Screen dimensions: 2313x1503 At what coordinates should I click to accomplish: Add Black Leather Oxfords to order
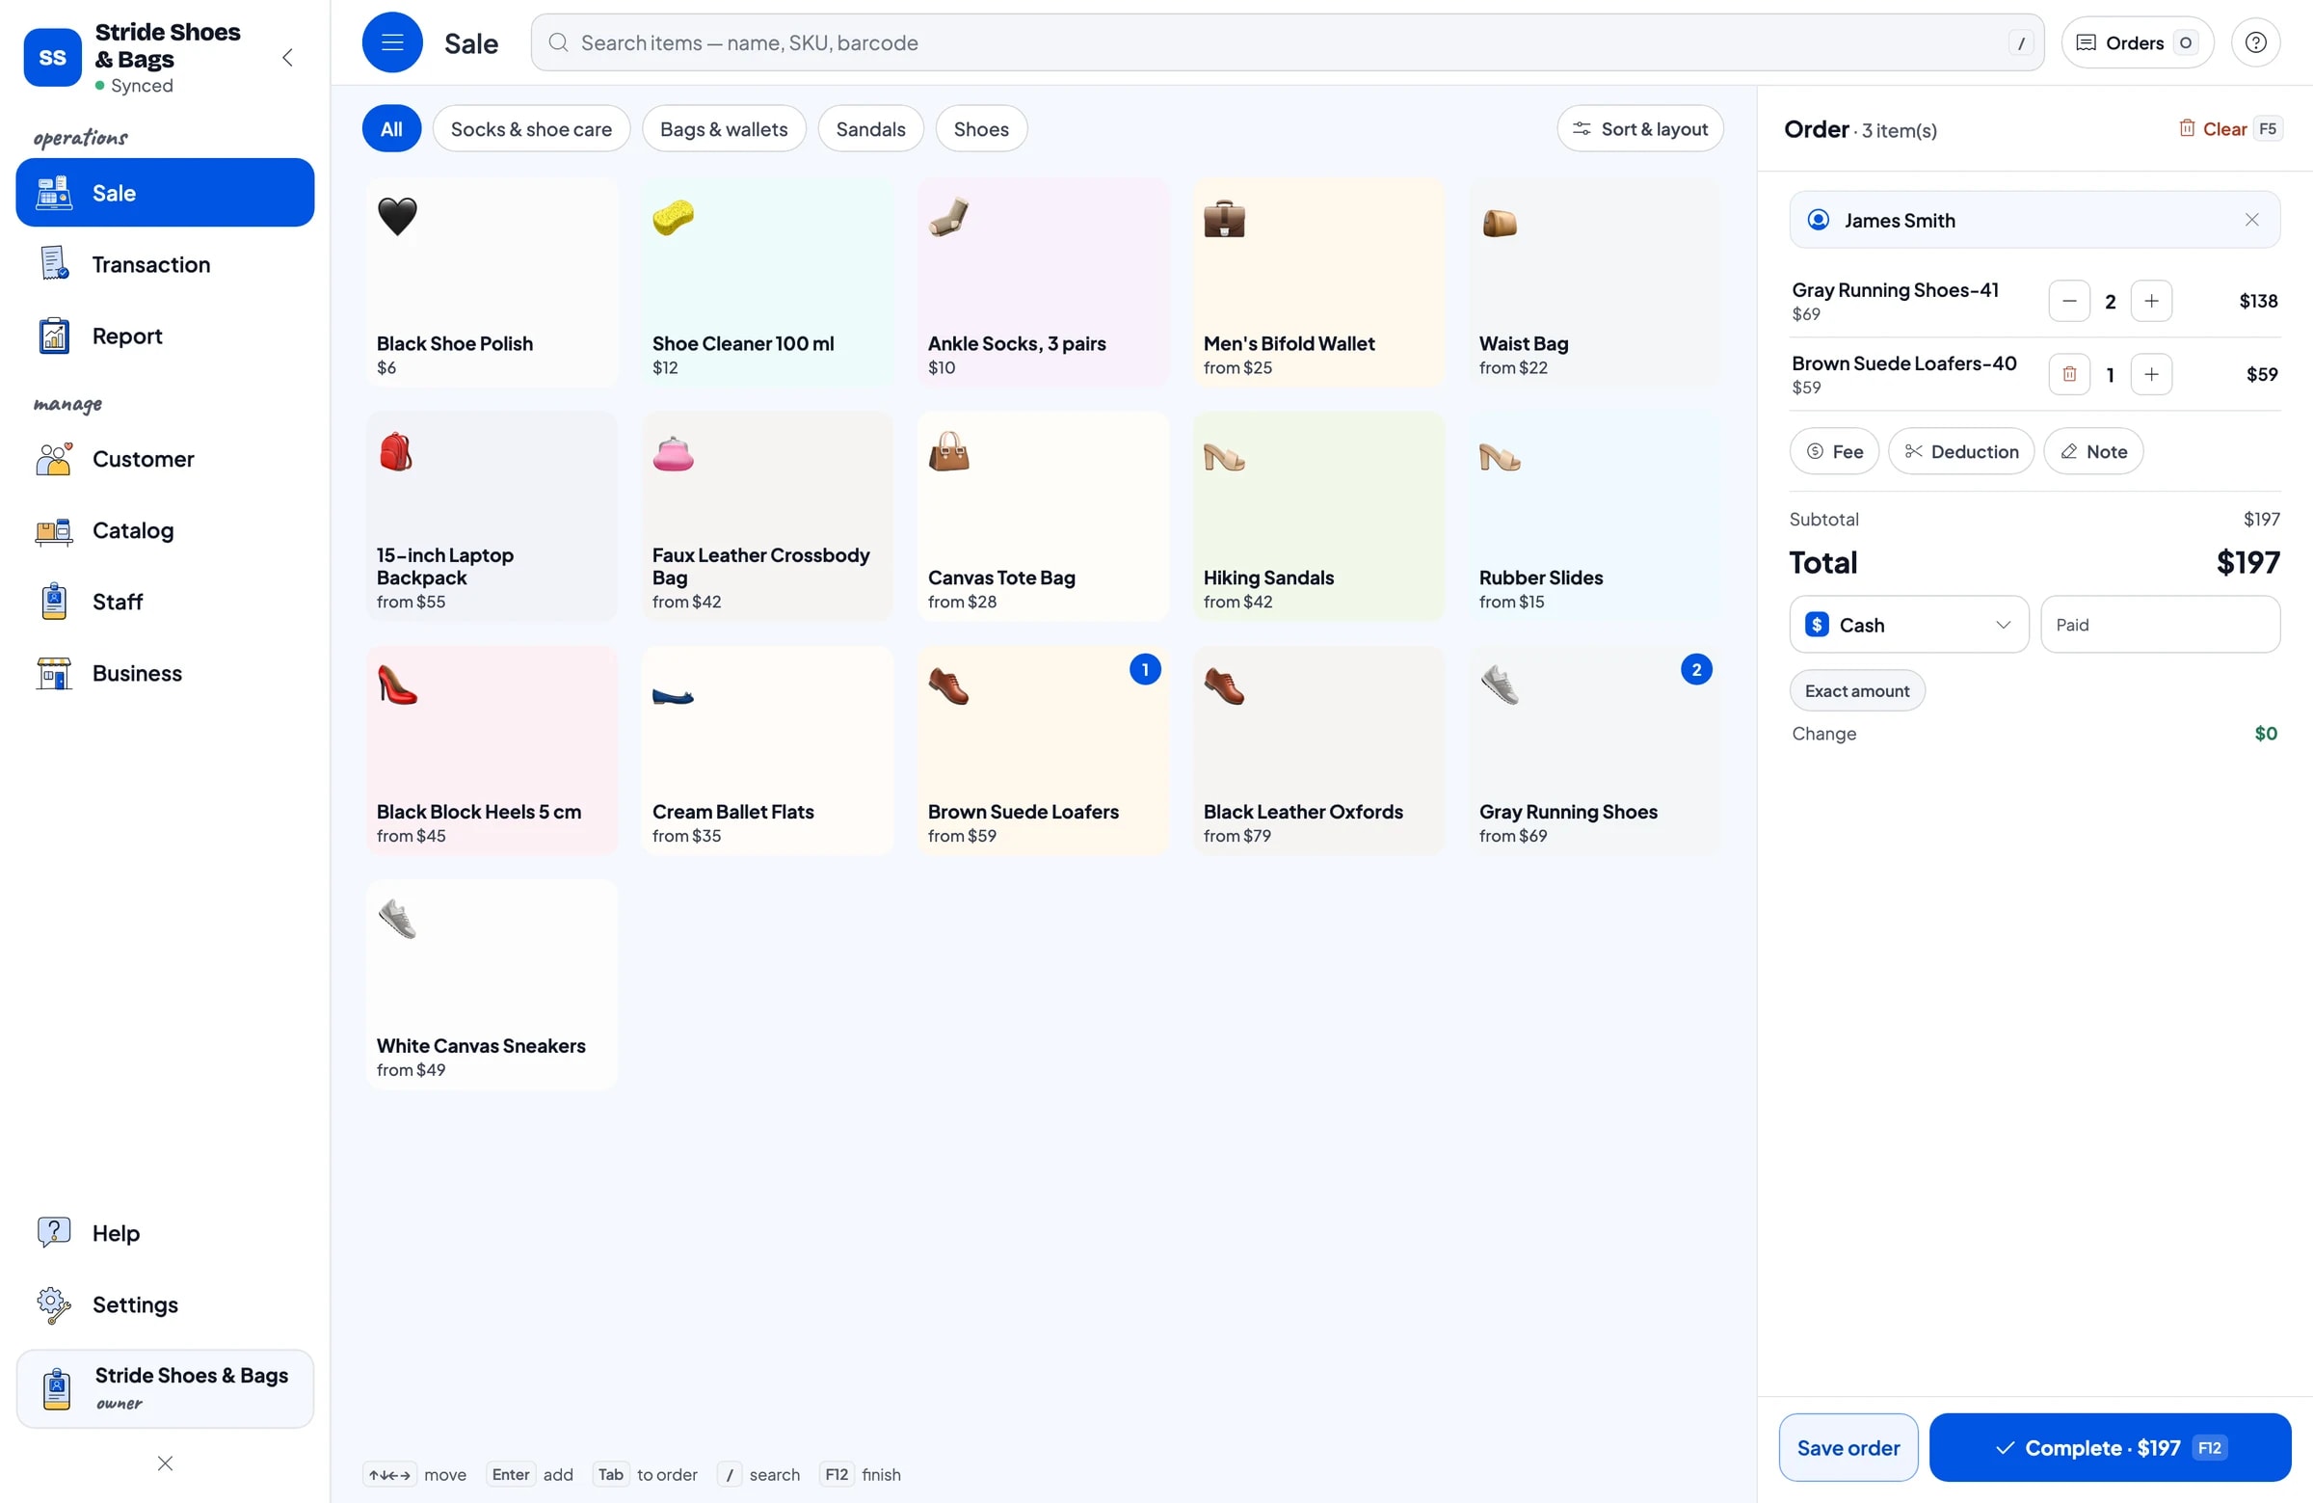1317,750
